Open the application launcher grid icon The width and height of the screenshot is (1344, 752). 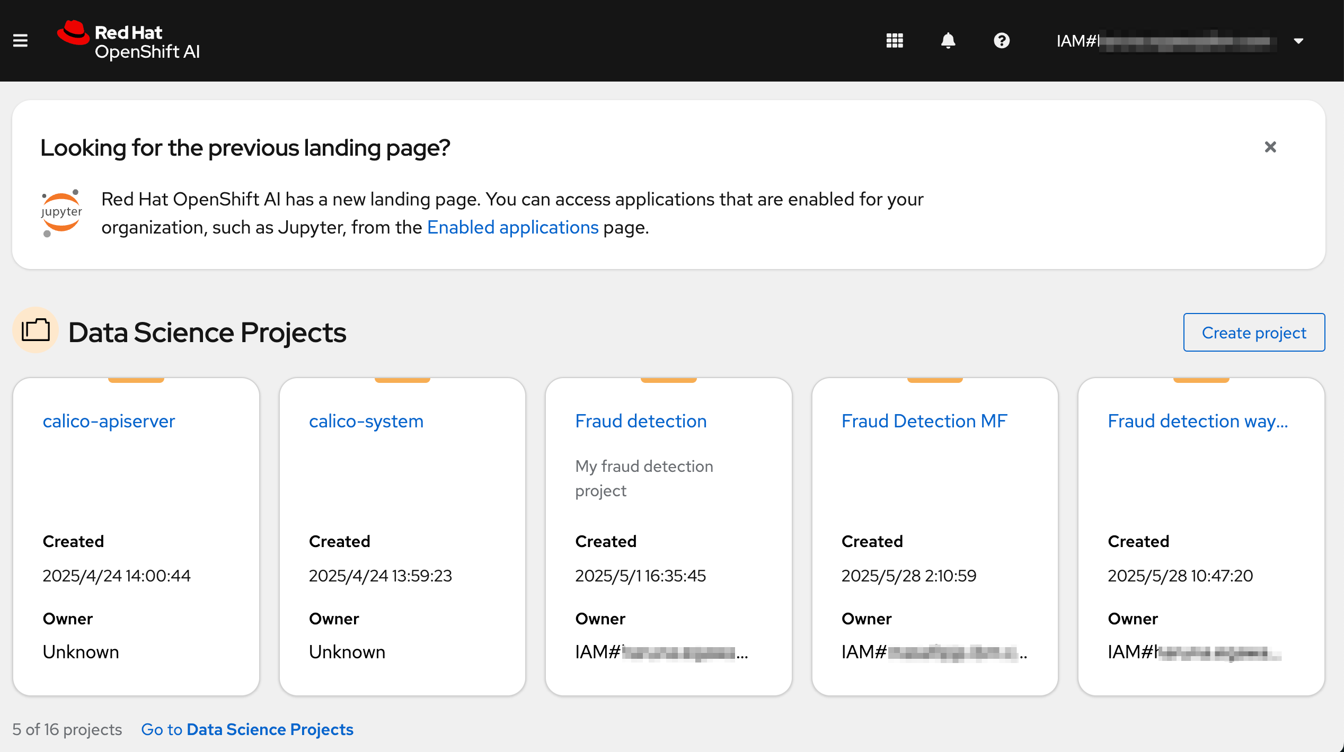coord(895,40)
